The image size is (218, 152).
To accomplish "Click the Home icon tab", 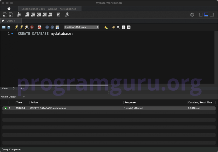I will click(9, 9).
